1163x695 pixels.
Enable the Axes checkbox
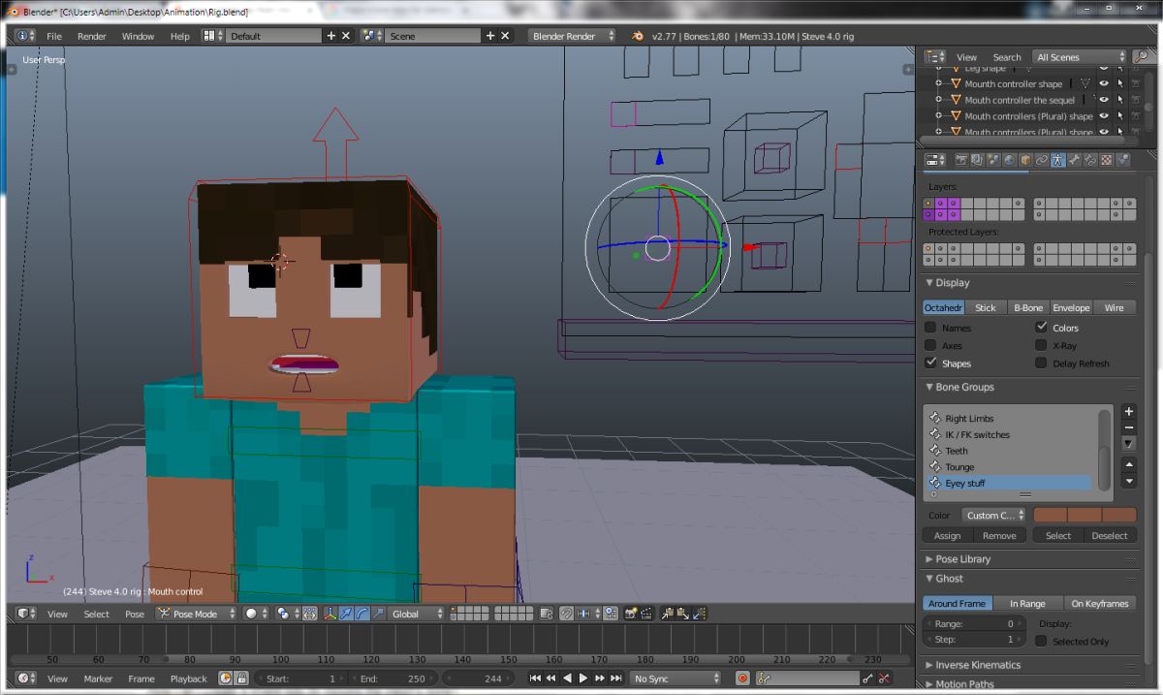930,345
